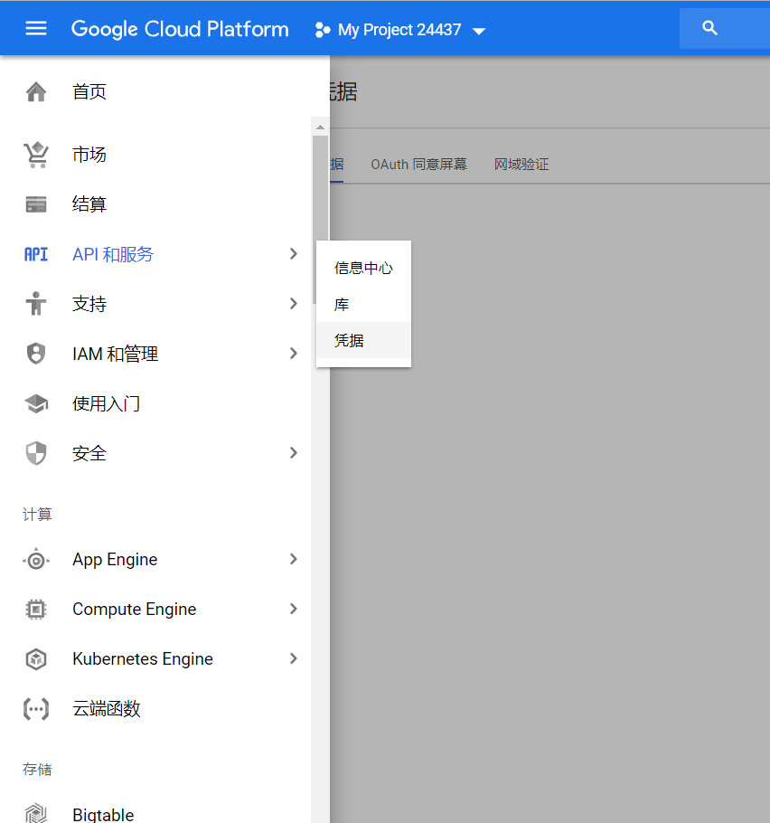Expand the 支持 submenu chevron
770x823 pixels.
click(293, 304)
